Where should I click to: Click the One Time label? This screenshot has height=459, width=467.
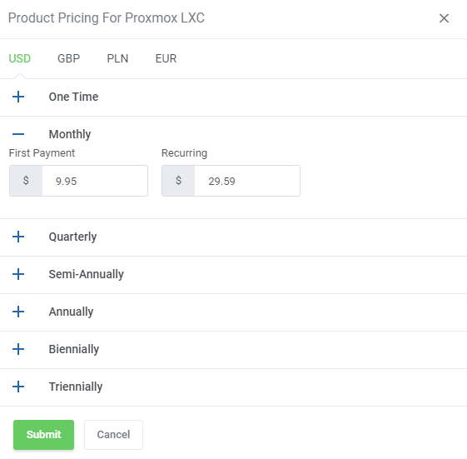click(x=73, y=97)
